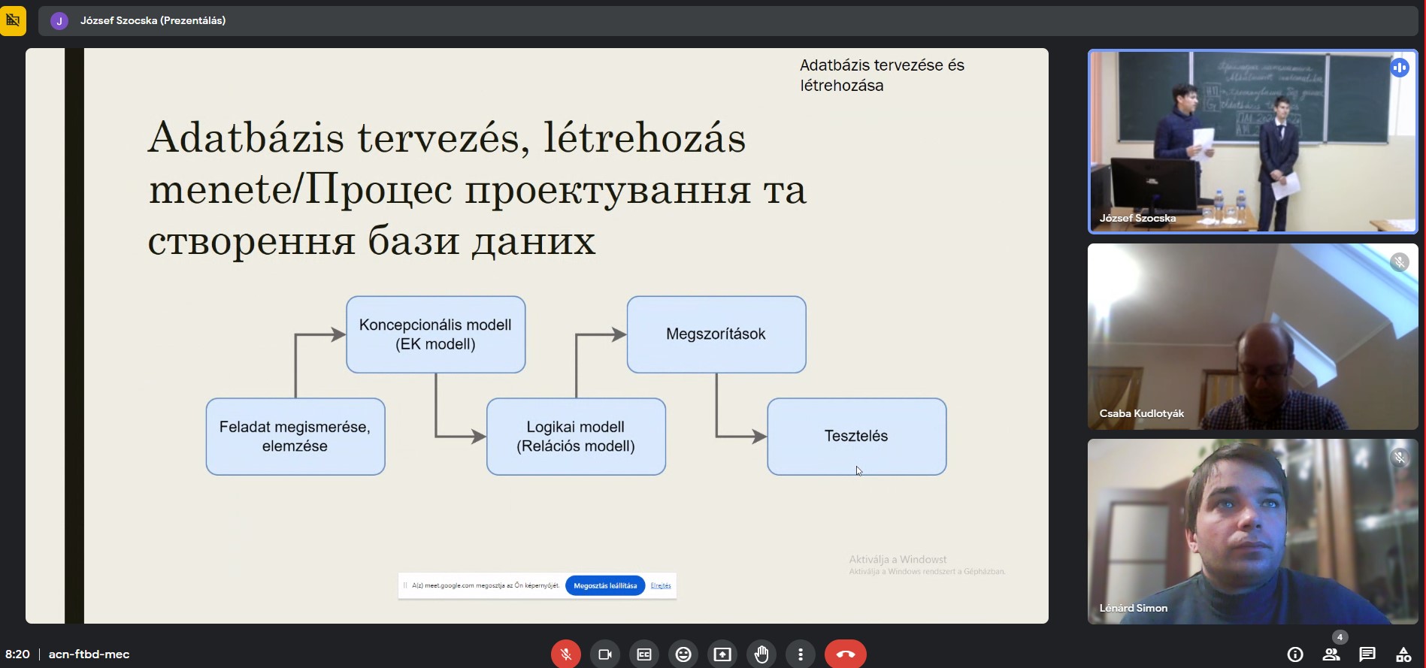Select Lénárd Simon's video tile

(x=1252, y=531)
